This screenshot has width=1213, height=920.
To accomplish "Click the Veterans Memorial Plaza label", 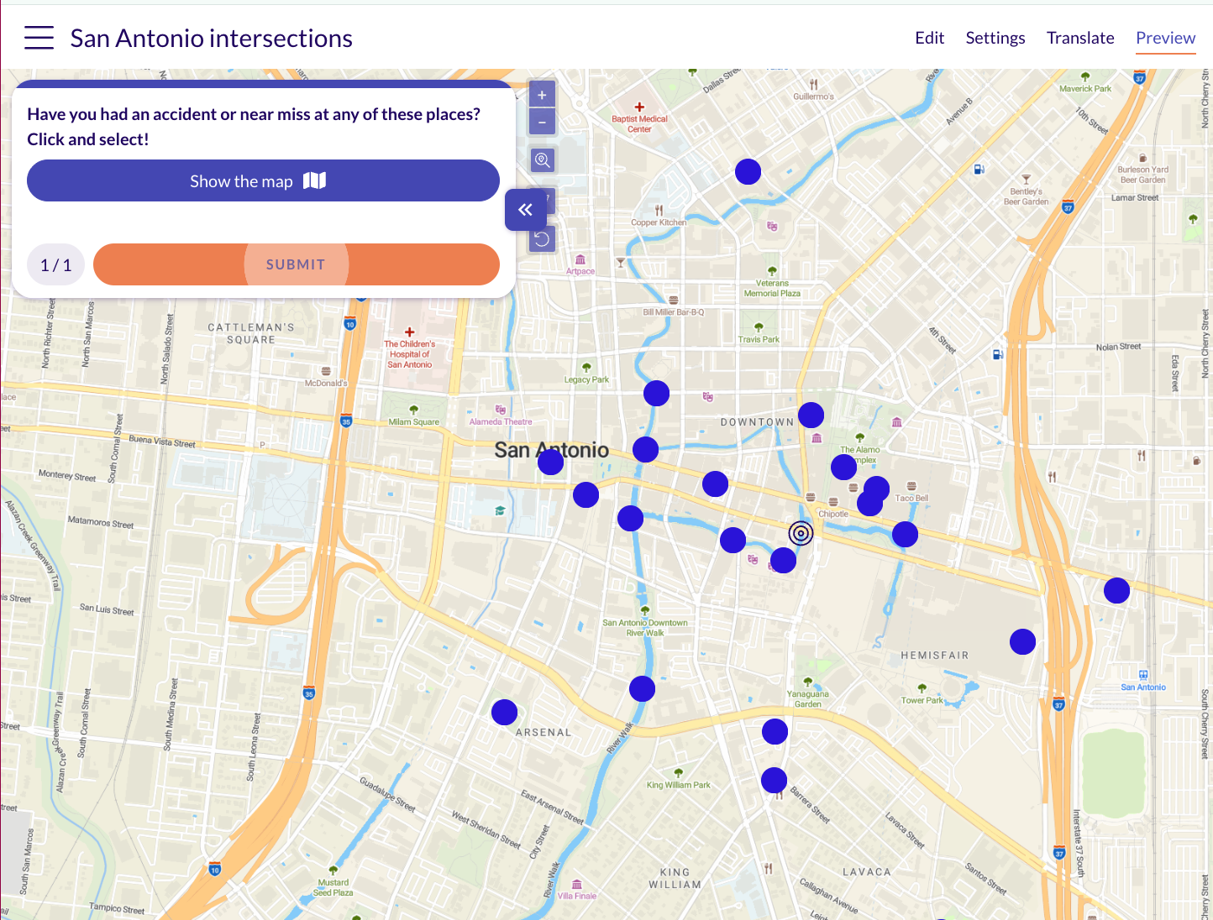I will point(772,289).
